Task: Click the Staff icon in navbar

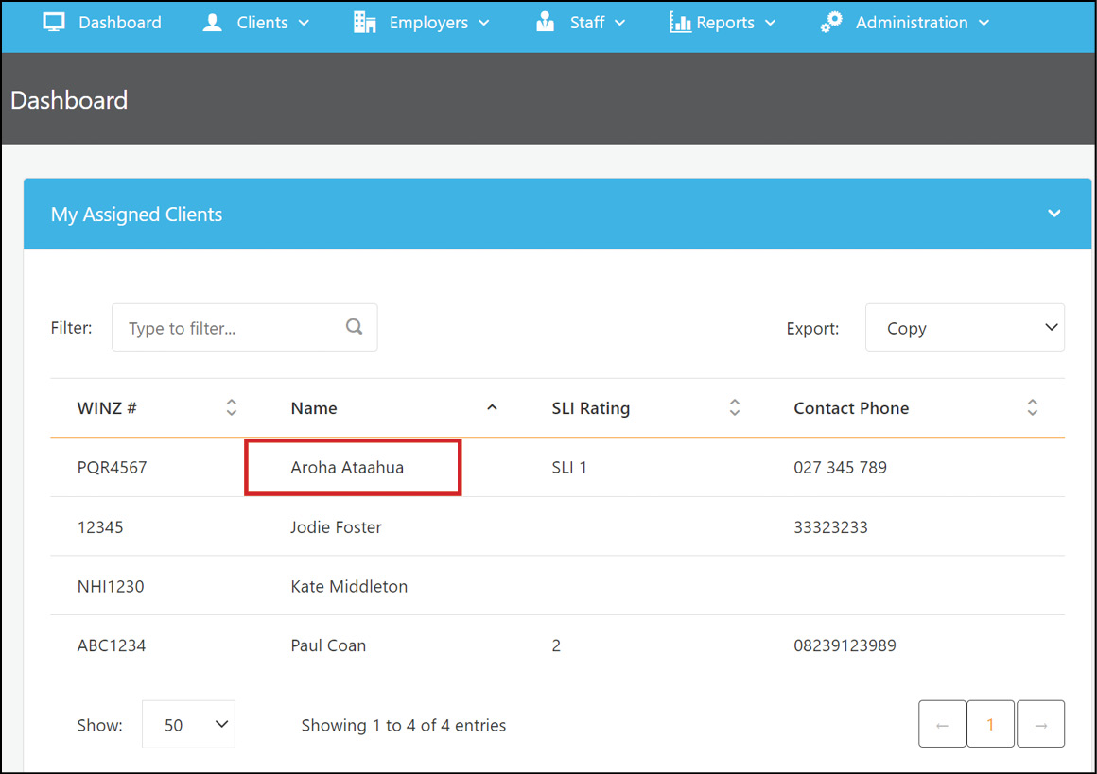Action: [545, 21]
